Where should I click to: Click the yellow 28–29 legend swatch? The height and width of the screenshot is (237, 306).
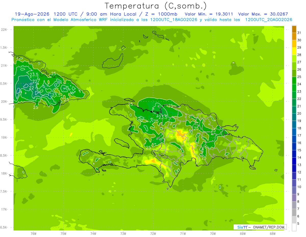coord(294,51)
